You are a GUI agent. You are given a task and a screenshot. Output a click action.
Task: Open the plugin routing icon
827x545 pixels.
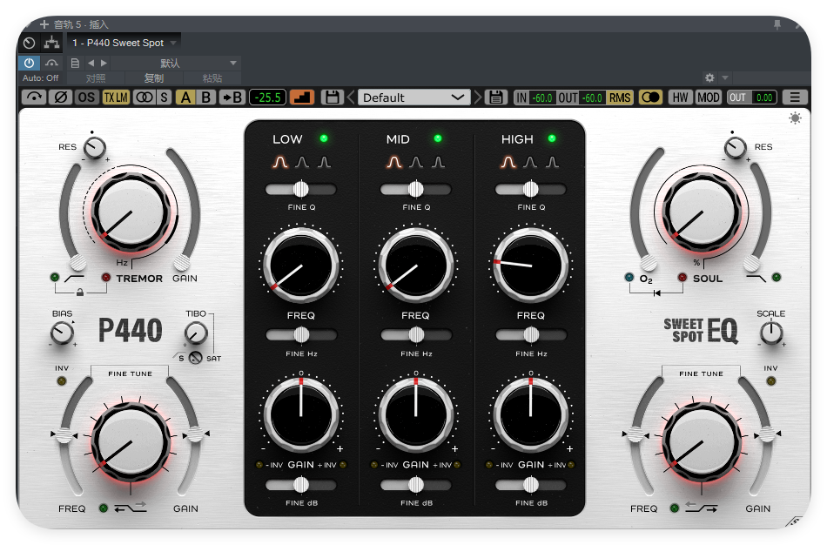click(51, 43)
